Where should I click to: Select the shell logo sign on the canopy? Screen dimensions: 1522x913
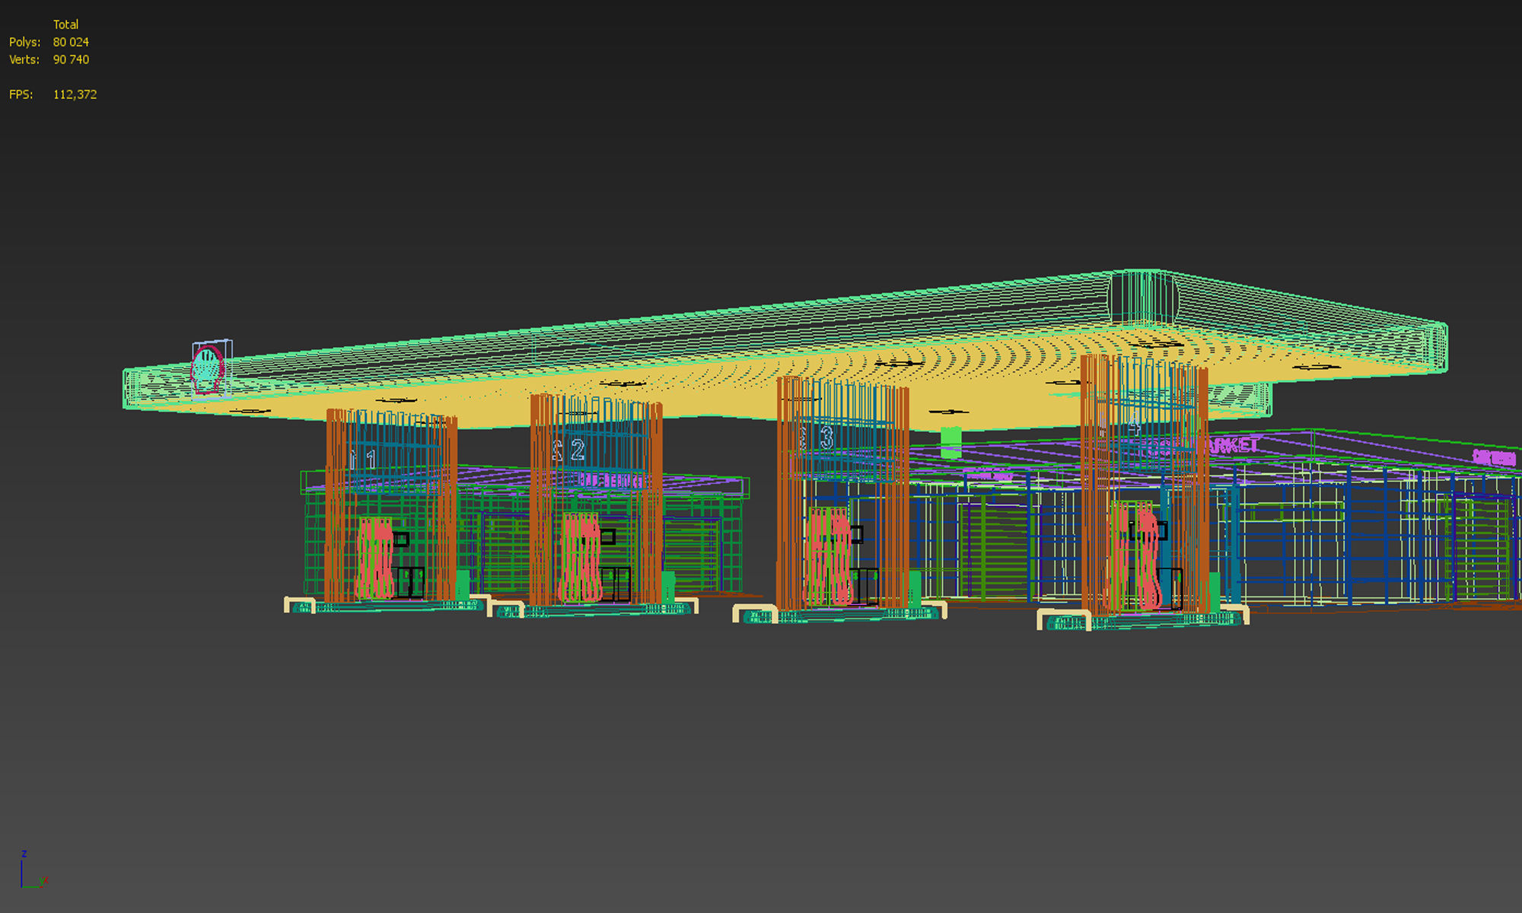click(x=208, y=370)
